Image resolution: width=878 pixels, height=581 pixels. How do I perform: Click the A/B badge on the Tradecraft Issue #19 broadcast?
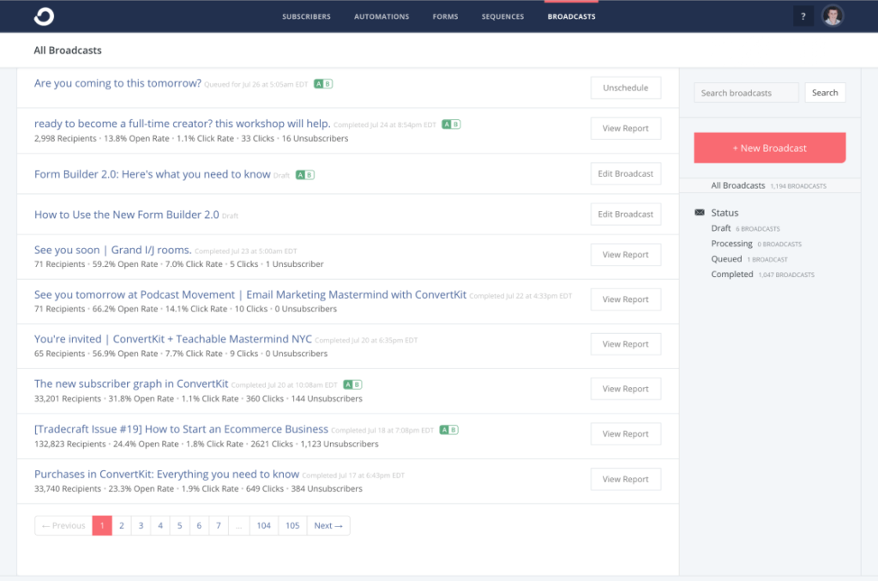tap(448, 428)
